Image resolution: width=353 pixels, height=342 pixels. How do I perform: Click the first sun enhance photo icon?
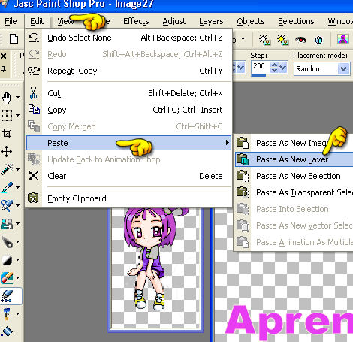pos(264,40)
